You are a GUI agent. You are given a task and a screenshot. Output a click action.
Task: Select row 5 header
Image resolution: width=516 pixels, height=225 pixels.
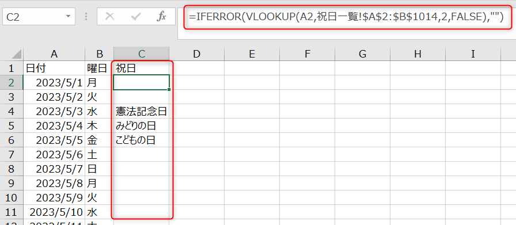coord(12,126)
